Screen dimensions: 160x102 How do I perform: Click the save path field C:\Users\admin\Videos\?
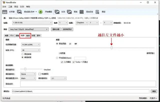(80, 91)
